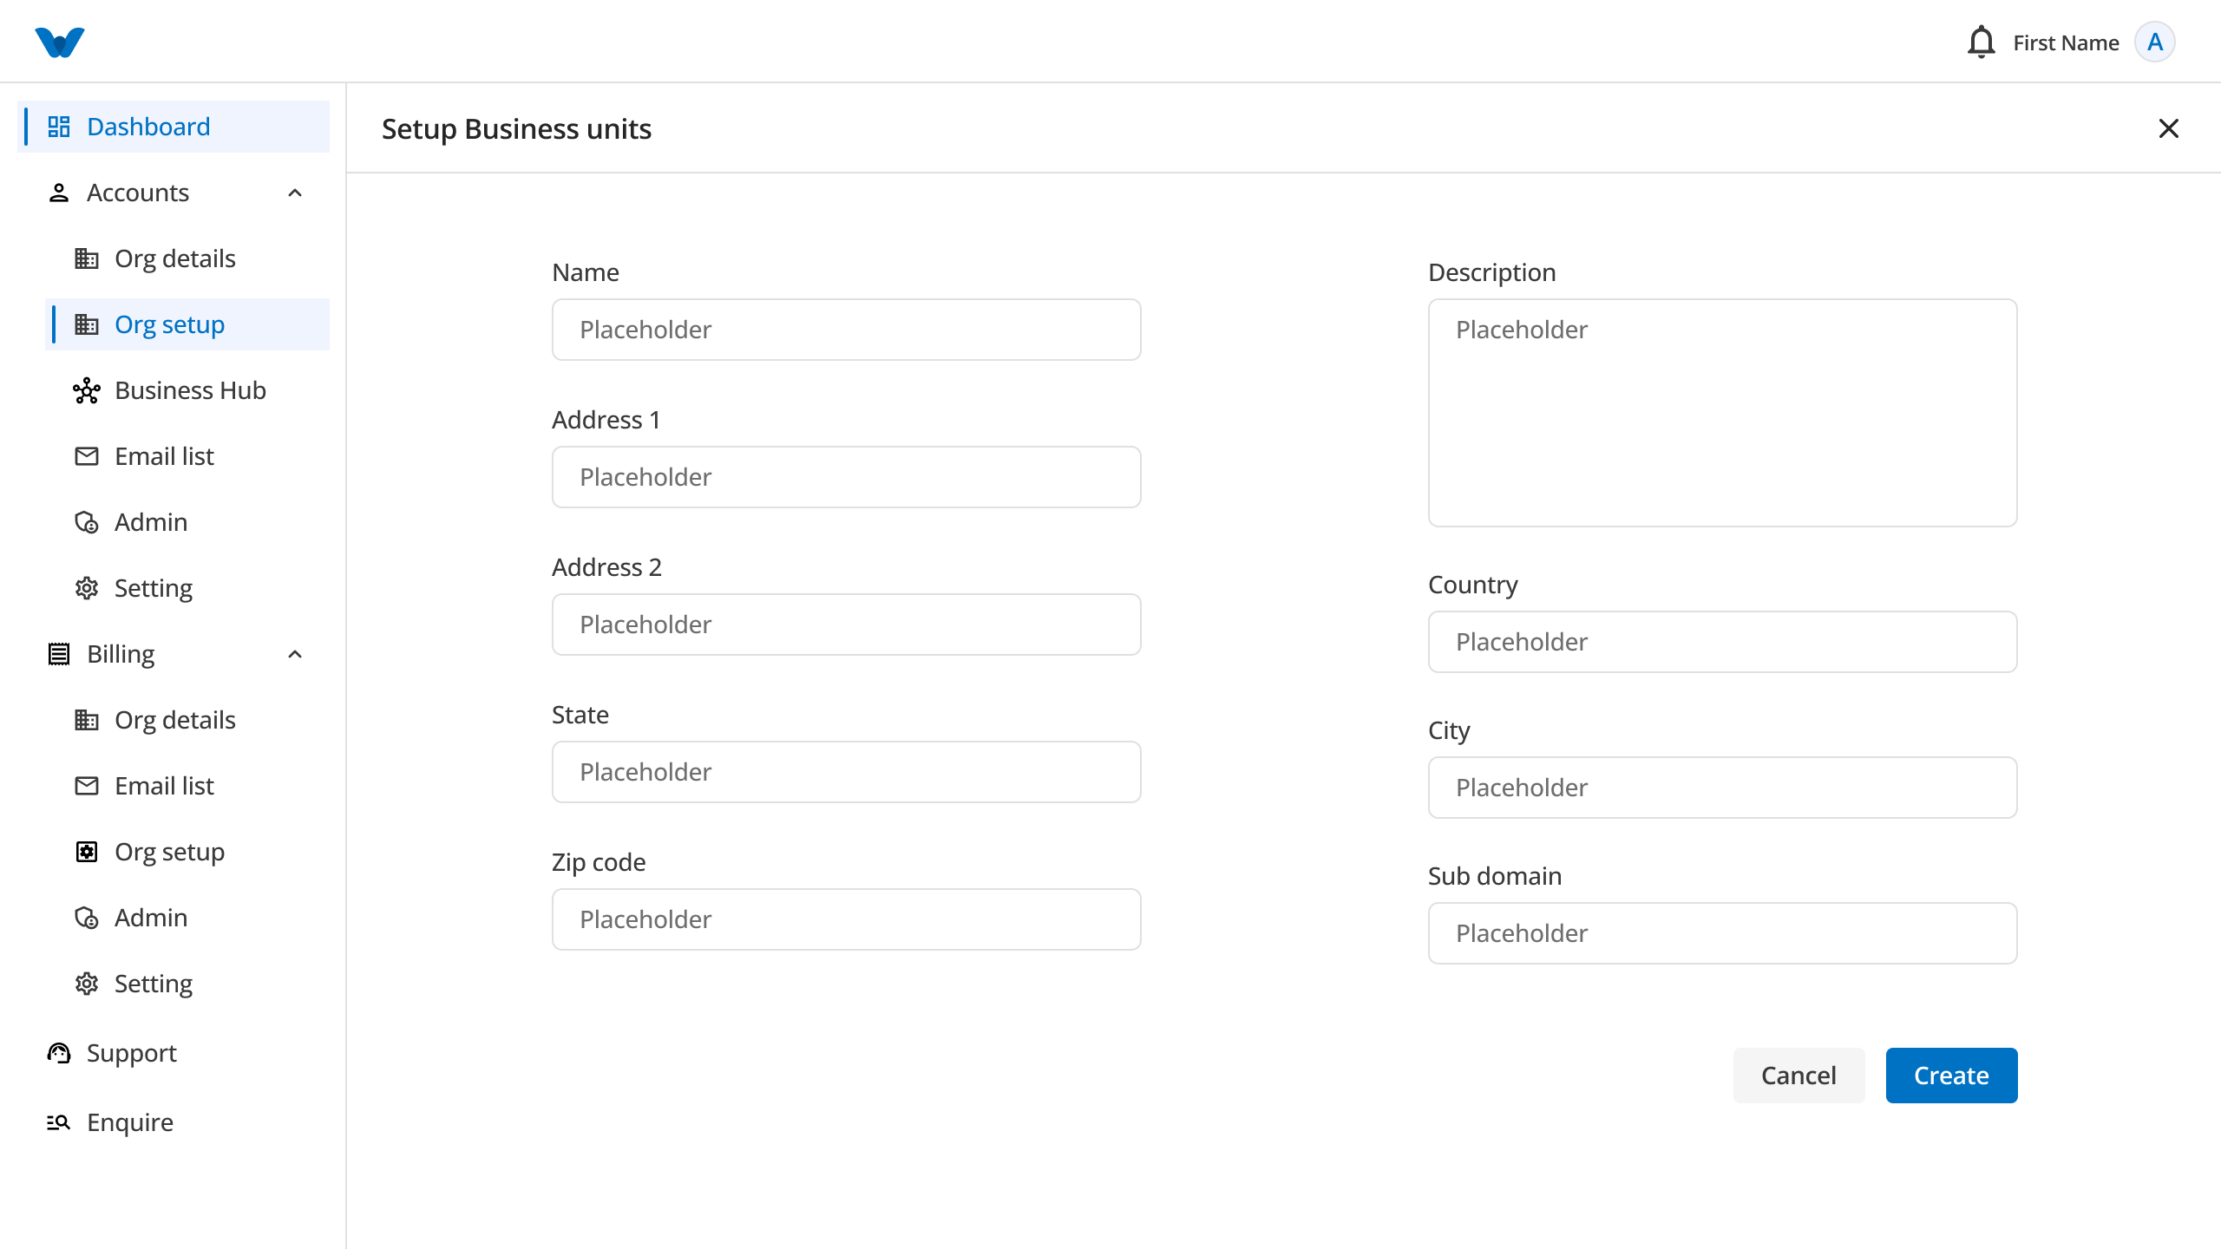This screenshot has width=2221, height=1249.
Task: Focus the Name input field
Action: click(847, 330)
